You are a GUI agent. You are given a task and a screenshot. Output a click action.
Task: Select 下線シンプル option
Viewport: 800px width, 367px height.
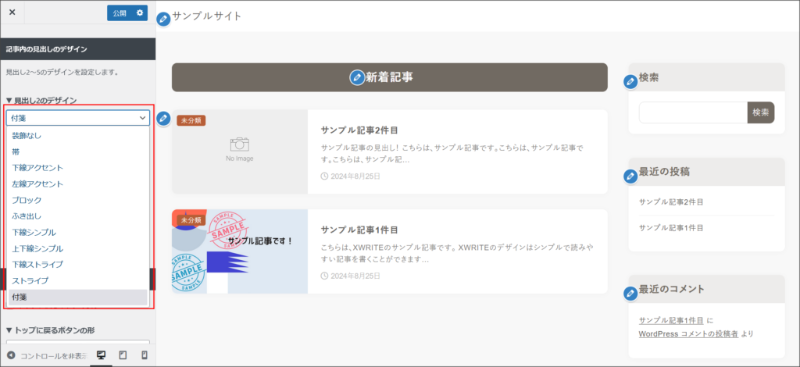(77, 233)
